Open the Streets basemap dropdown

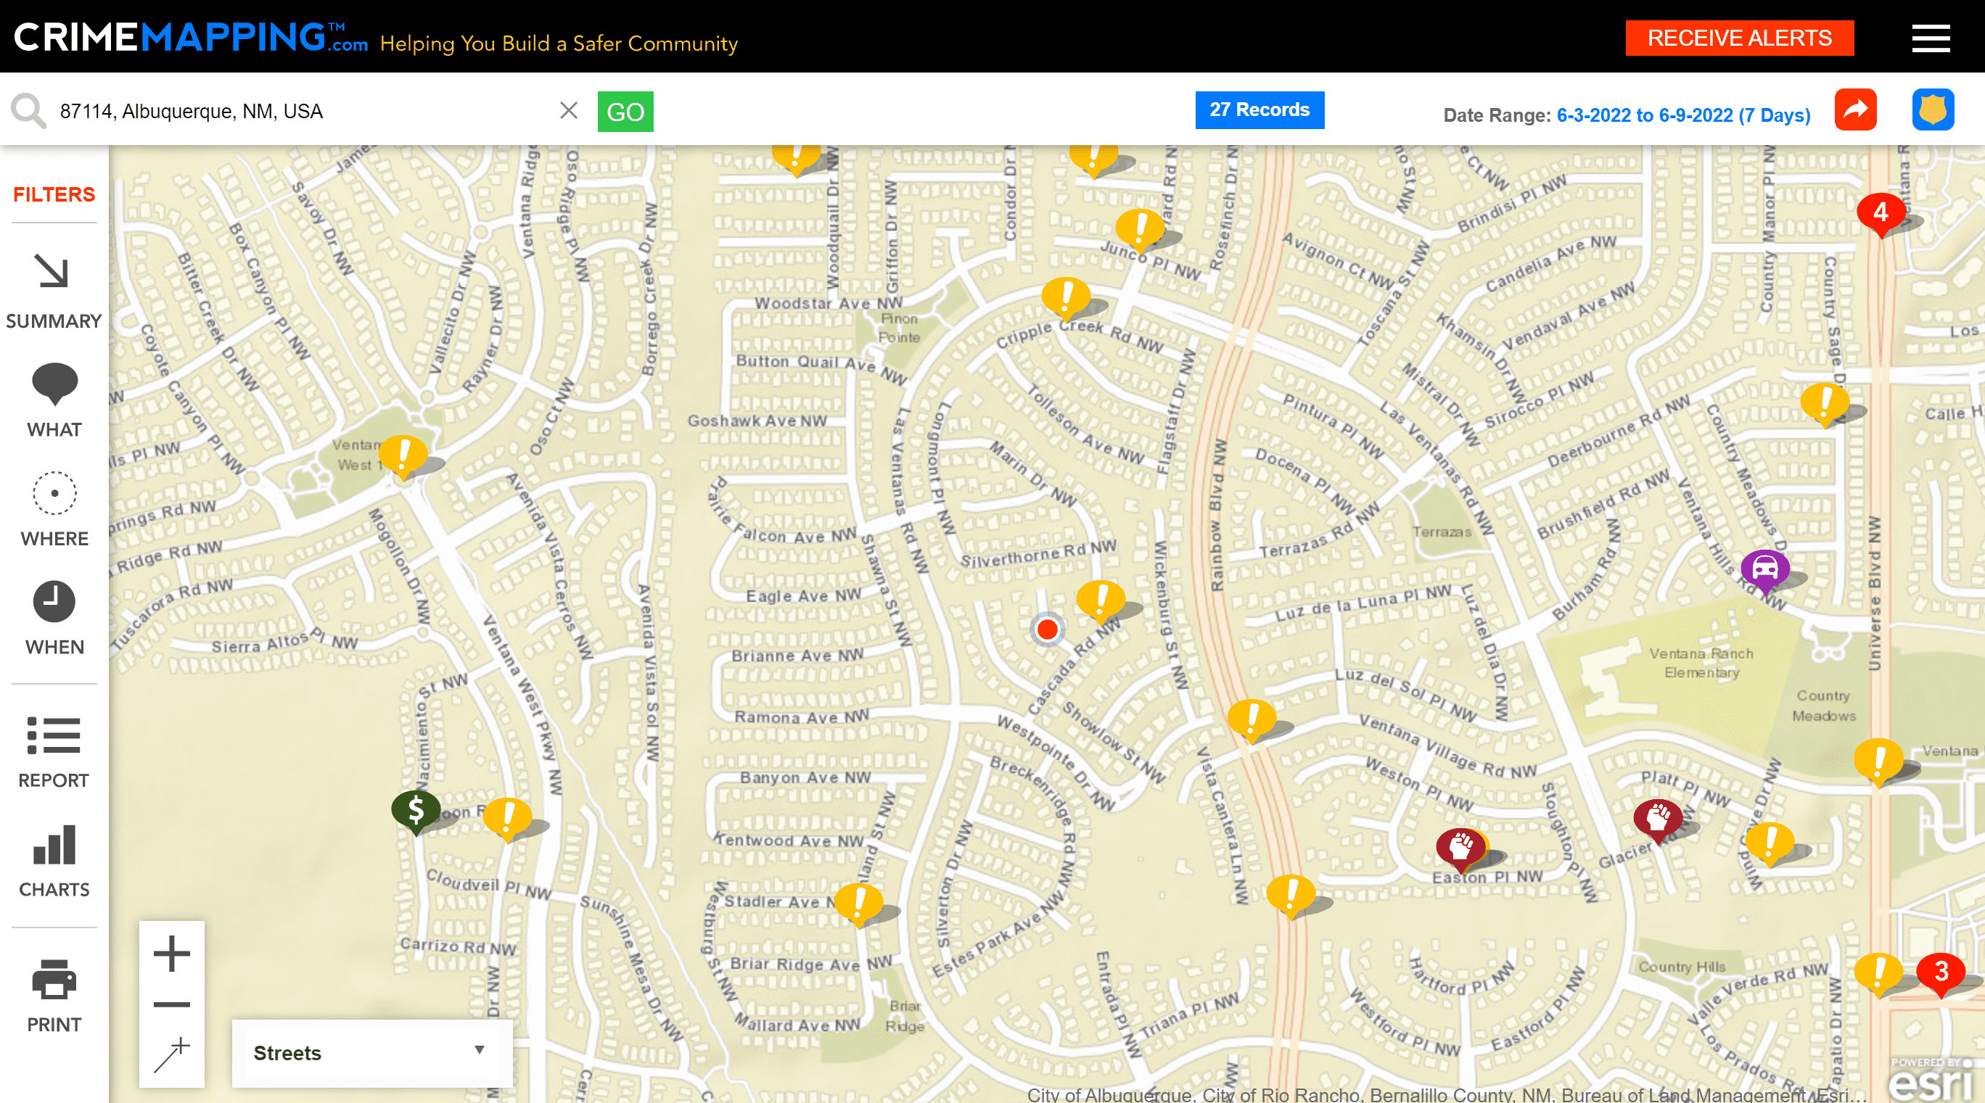371,1053
